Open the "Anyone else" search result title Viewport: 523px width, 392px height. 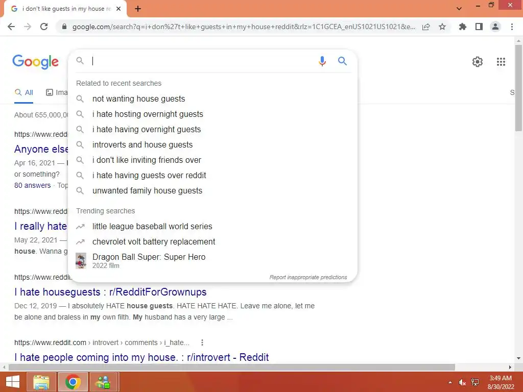coord(41,149)
